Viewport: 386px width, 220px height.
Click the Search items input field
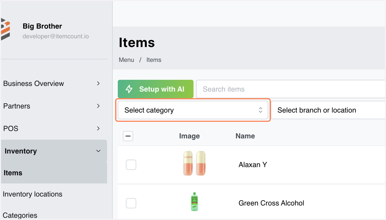[x=291, y=89]
